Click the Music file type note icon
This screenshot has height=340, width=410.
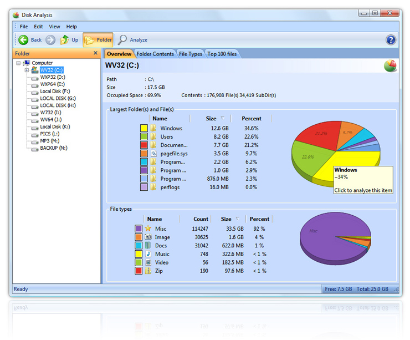pyautogui.click(x=148, y=253)
